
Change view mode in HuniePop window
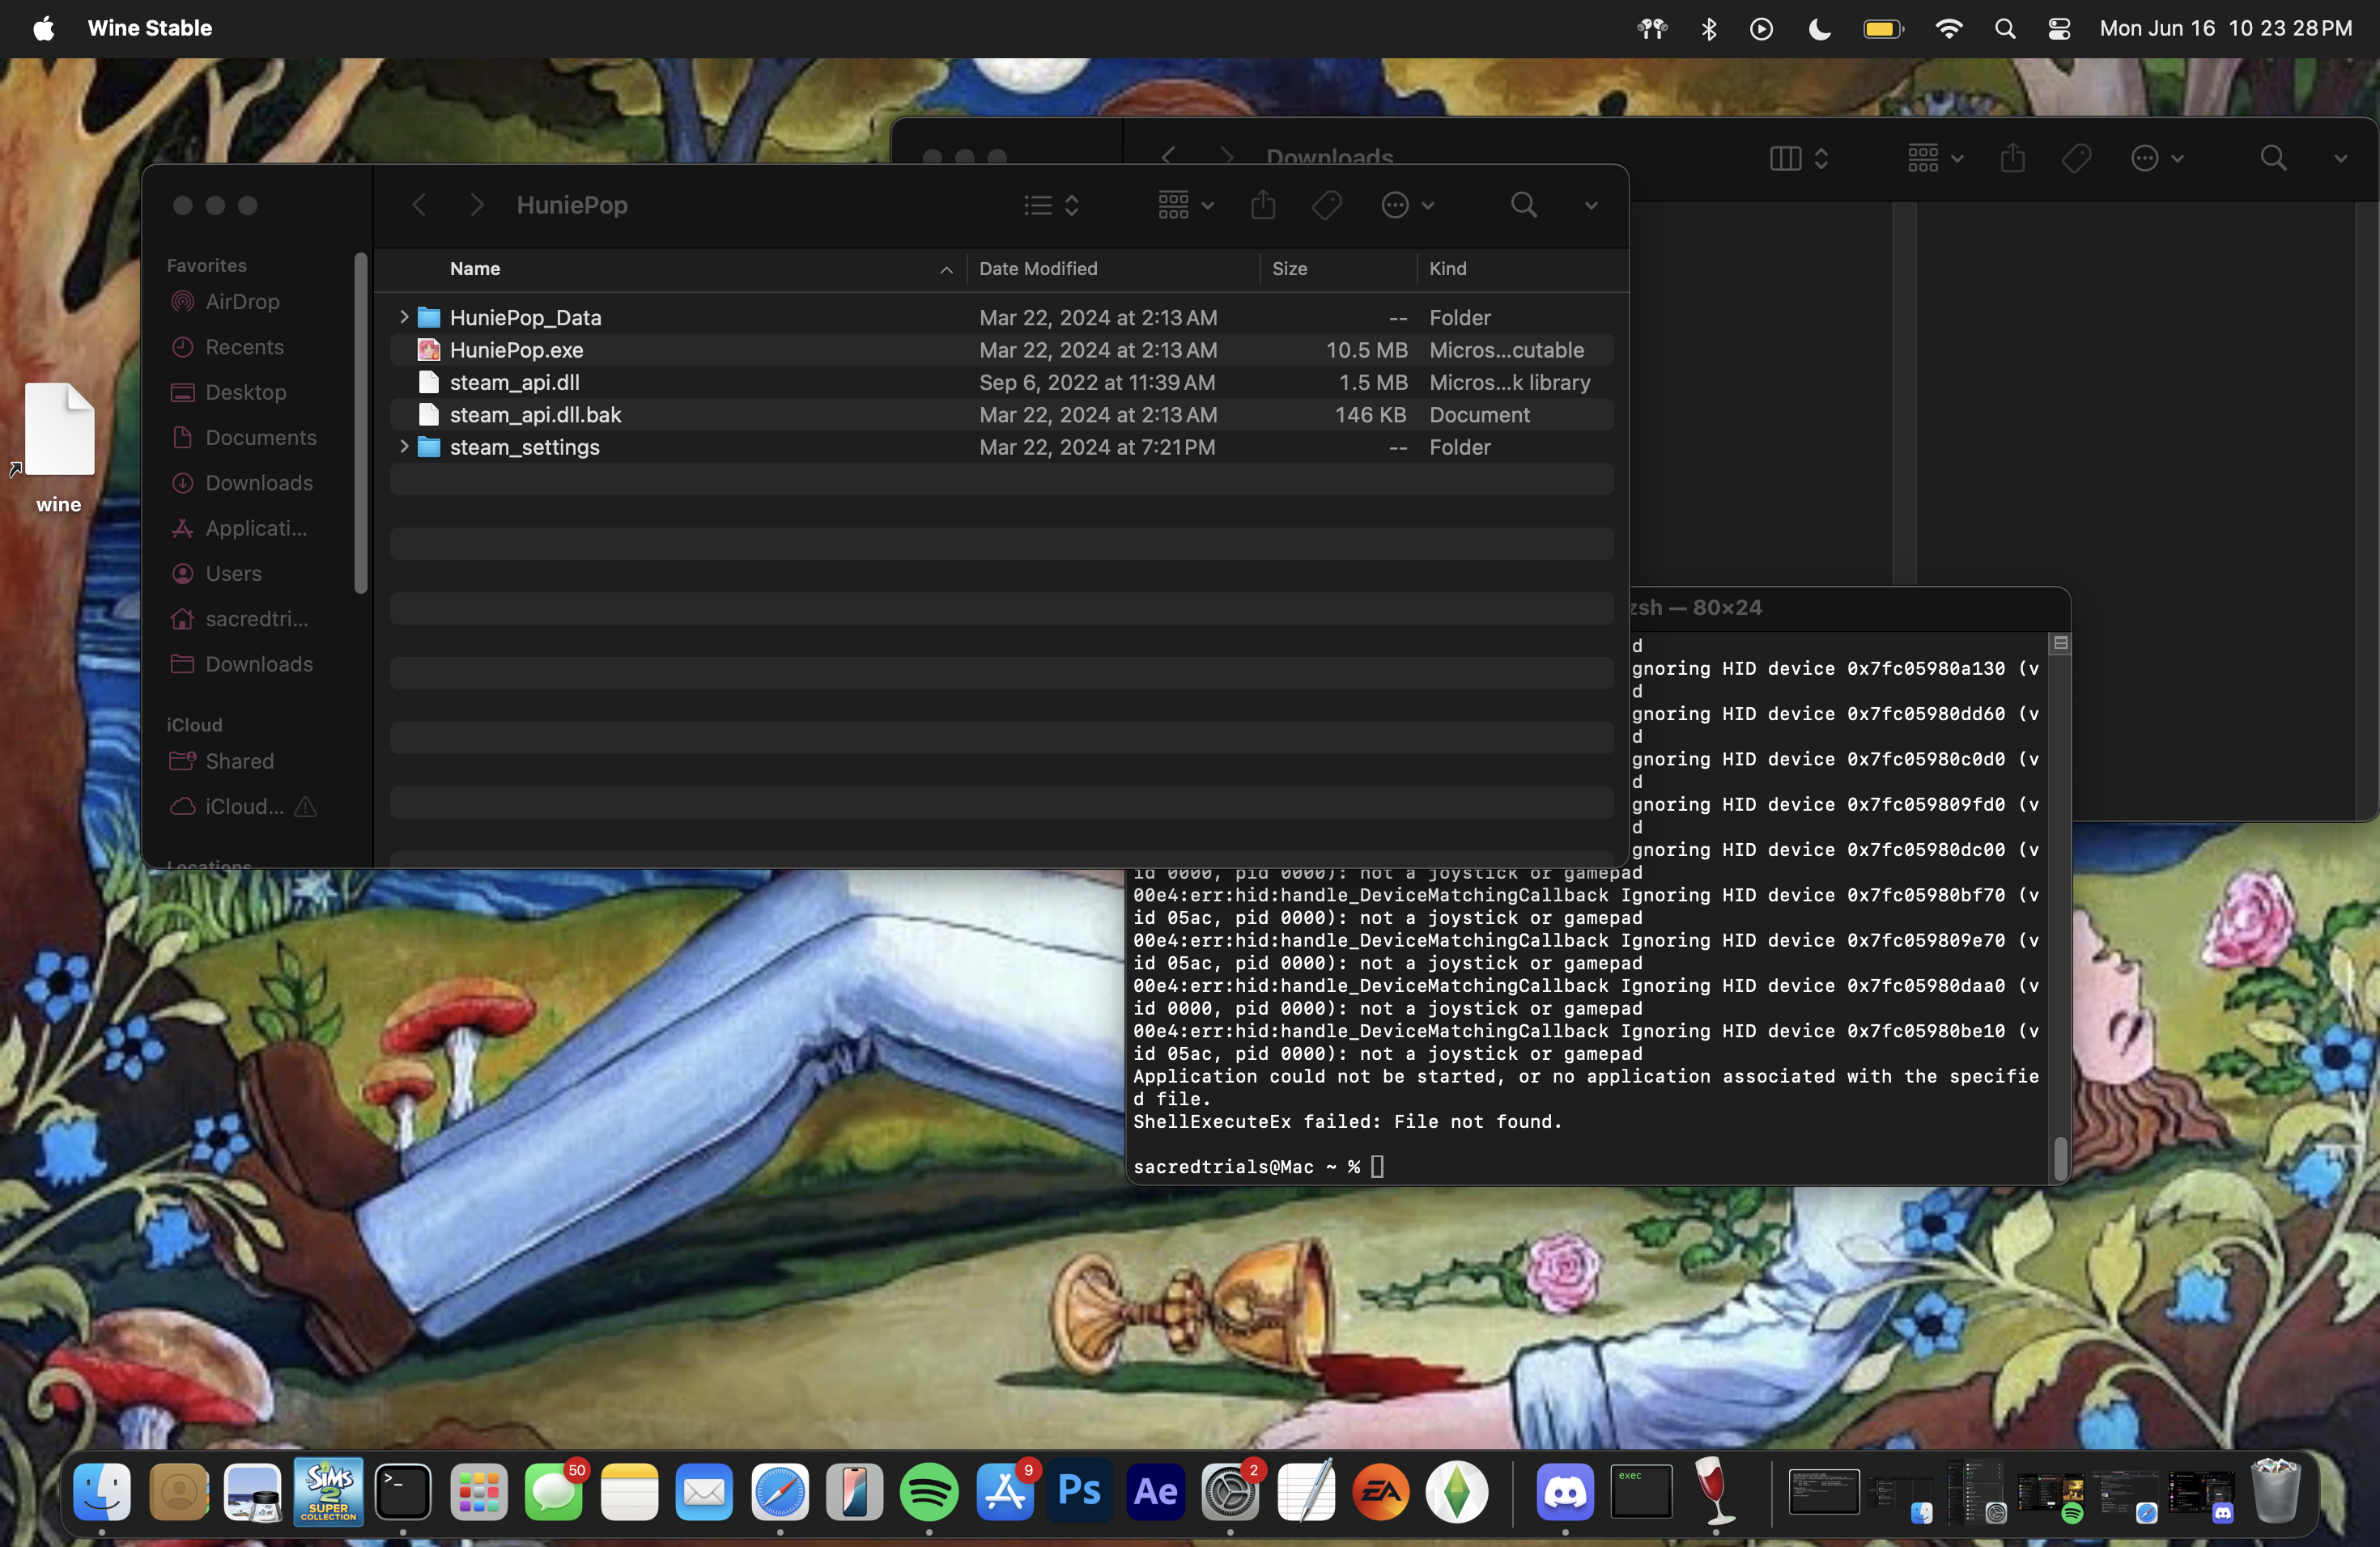click(1051, 205)
